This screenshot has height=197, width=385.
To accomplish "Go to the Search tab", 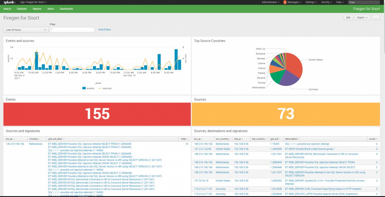I will [x=7, y=9].
